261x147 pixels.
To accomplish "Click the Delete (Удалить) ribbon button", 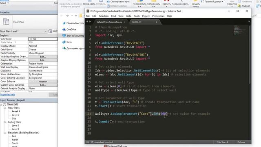I will coord(167,3).
